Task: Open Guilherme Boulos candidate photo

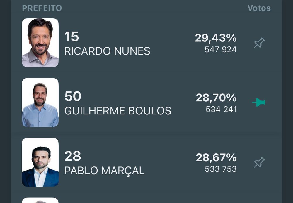Action: [x=40, y=103]
